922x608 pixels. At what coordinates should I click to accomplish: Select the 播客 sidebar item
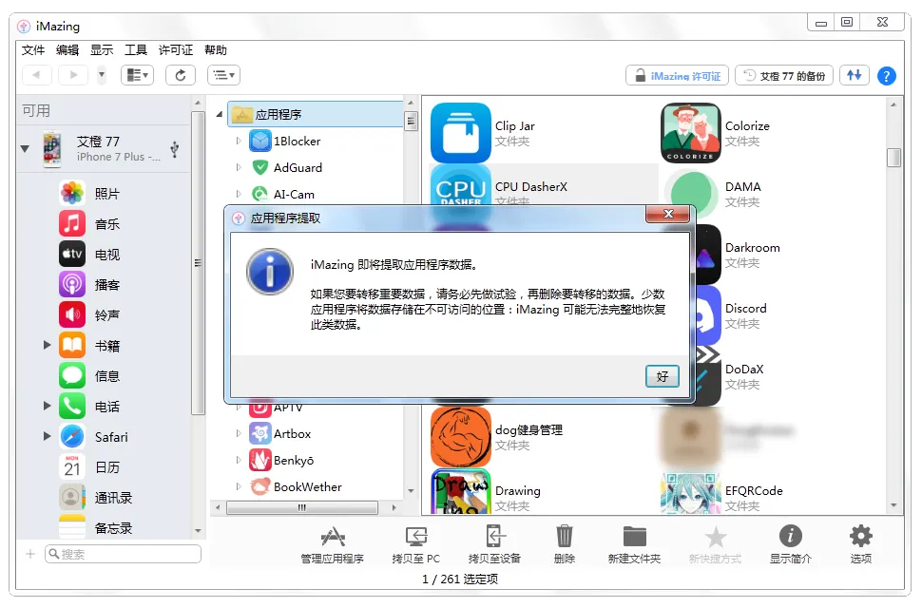pyautogui.click(x=106, y=285)
